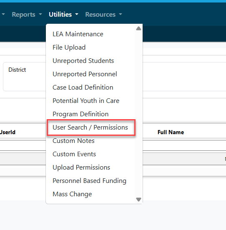Expand the Reports dropdown menu
Image resolution: width=226 pixels, height=230 pixels.
[27, 14]
